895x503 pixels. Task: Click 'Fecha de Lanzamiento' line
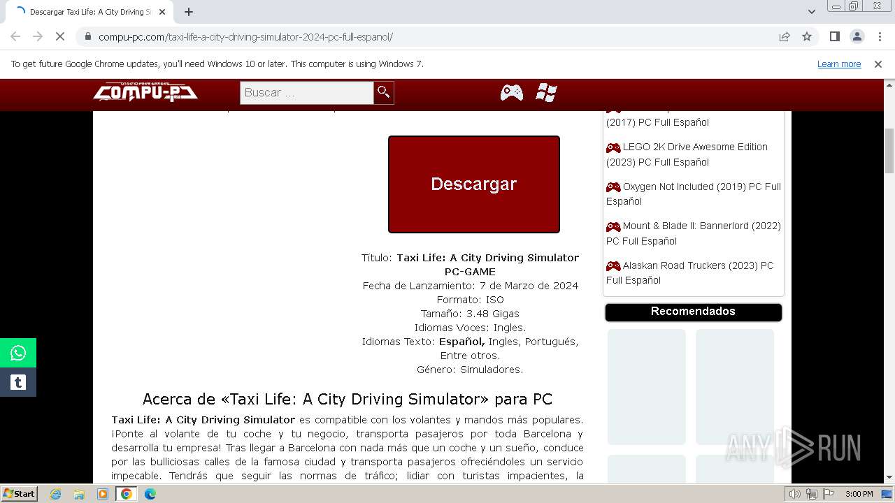pos(470,286)
